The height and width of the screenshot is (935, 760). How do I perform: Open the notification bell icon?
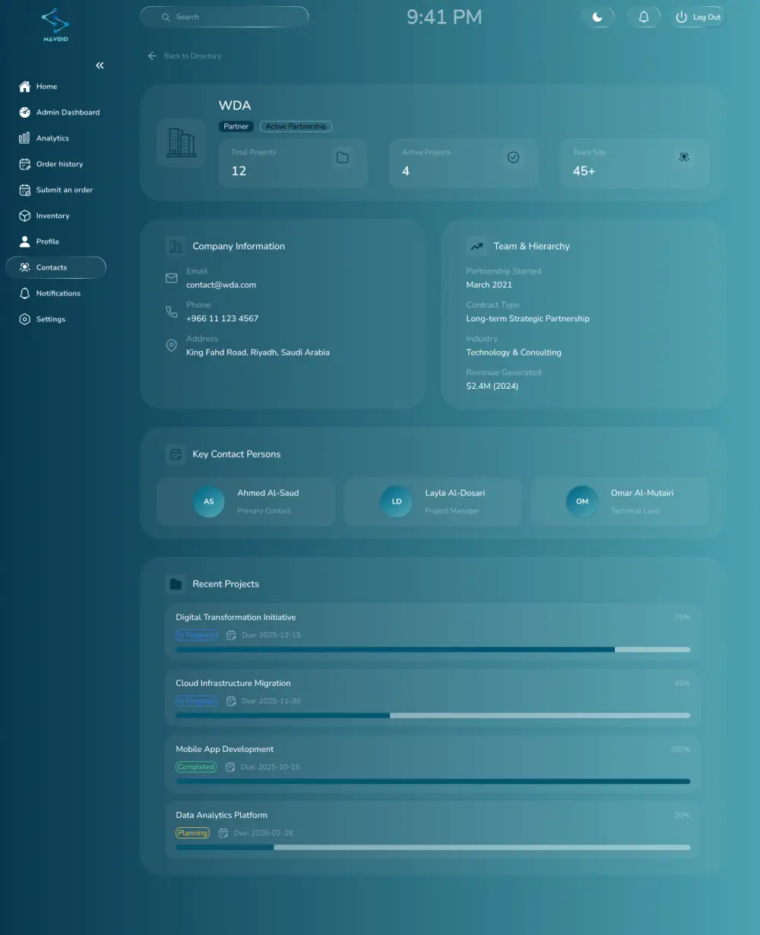pos(644,16)
